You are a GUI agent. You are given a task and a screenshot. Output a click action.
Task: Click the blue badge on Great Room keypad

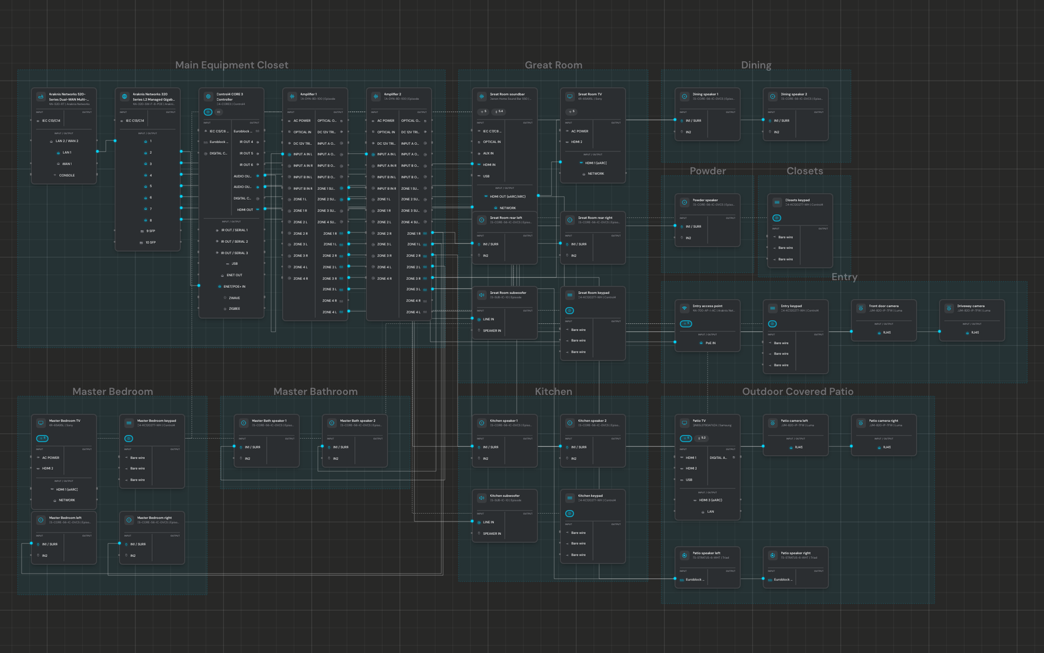(x=569, y=311)
